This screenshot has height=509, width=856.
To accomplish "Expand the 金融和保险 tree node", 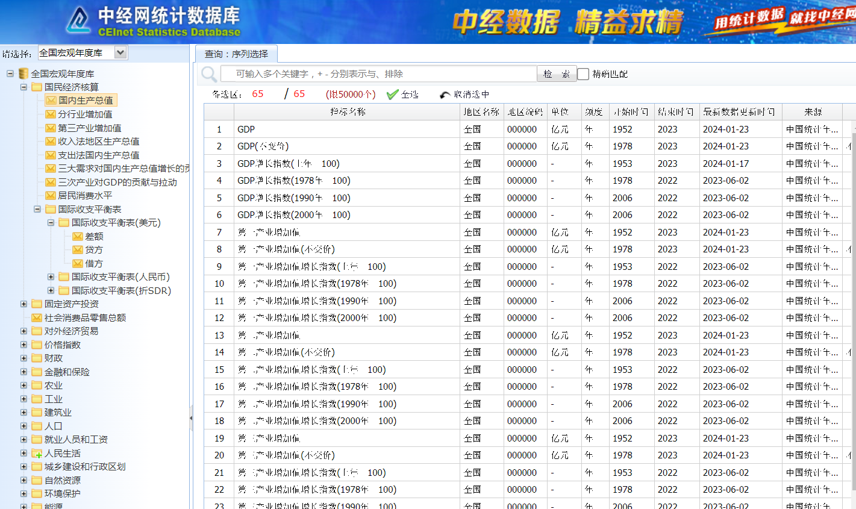I will click(23, 371).
